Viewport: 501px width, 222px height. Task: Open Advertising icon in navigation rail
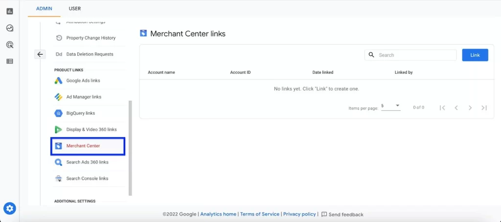click(10, 44)
